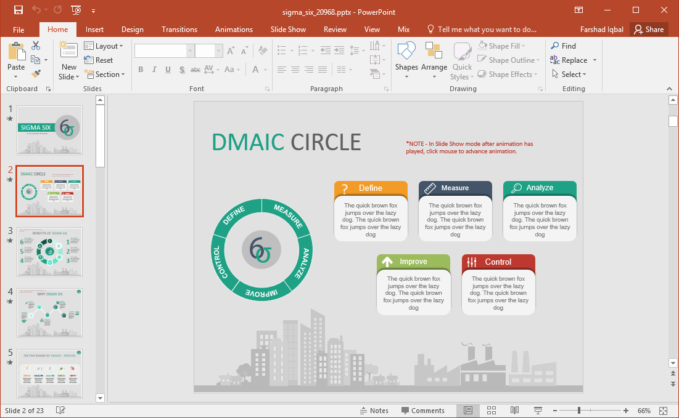Toggle Italic text formatting
Viewport: 679px width, 418px height.
(x=154, y=70)
